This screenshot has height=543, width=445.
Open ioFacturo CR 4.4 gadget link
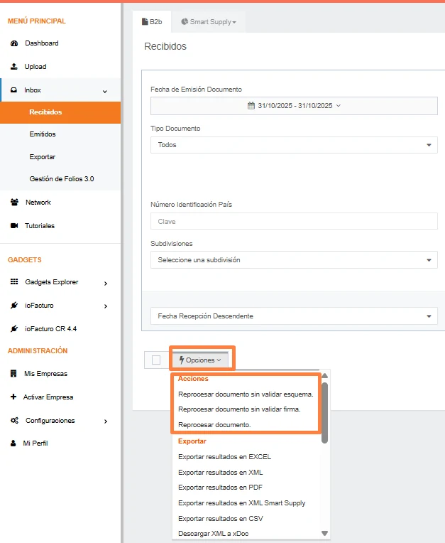(50, 329)
